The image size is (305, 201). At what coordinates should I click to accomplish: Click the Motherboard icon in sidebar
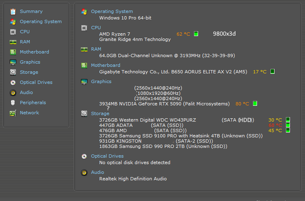[x=13, y=52]
